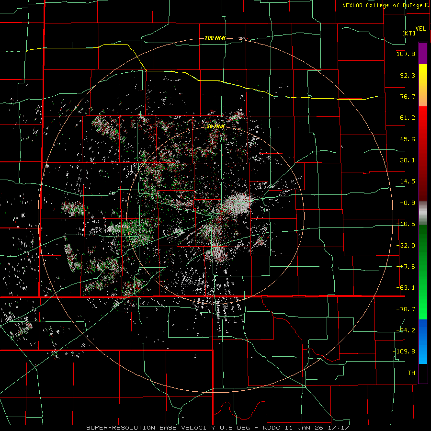Click the VEL legend title
431x431 pixels.
(x=420, y=28)
